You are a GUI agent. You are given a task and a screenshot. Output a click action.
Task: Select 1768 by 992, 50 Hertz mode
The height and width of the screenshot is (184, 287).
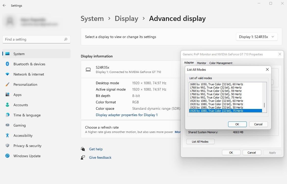coord(226,94)
